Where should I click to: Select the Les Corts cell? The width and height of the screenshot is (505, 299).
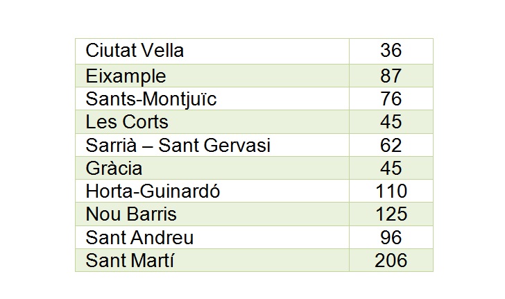127,122
